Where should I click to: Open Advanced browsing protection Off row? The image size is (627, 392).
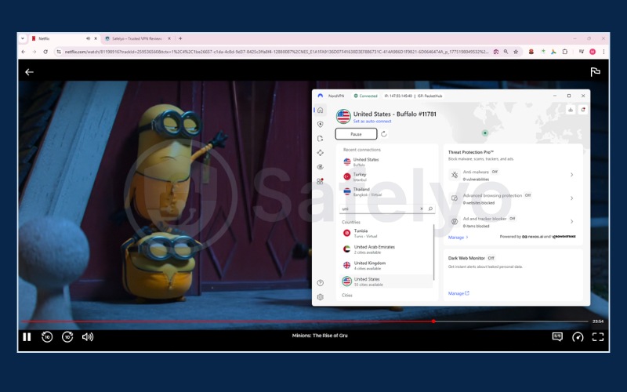(x=513, y=198)
